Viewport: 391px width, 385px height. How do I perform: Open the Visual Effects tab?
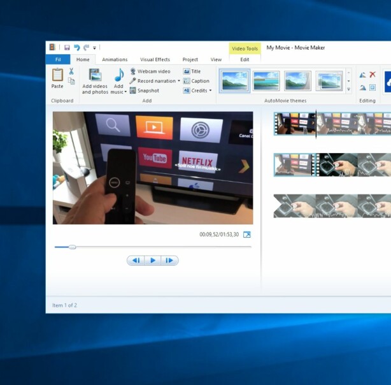click(155, 59)
